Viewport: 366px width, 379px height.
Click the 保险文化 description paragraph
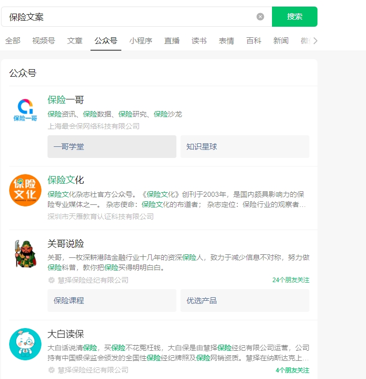click(x=176, y=199)
